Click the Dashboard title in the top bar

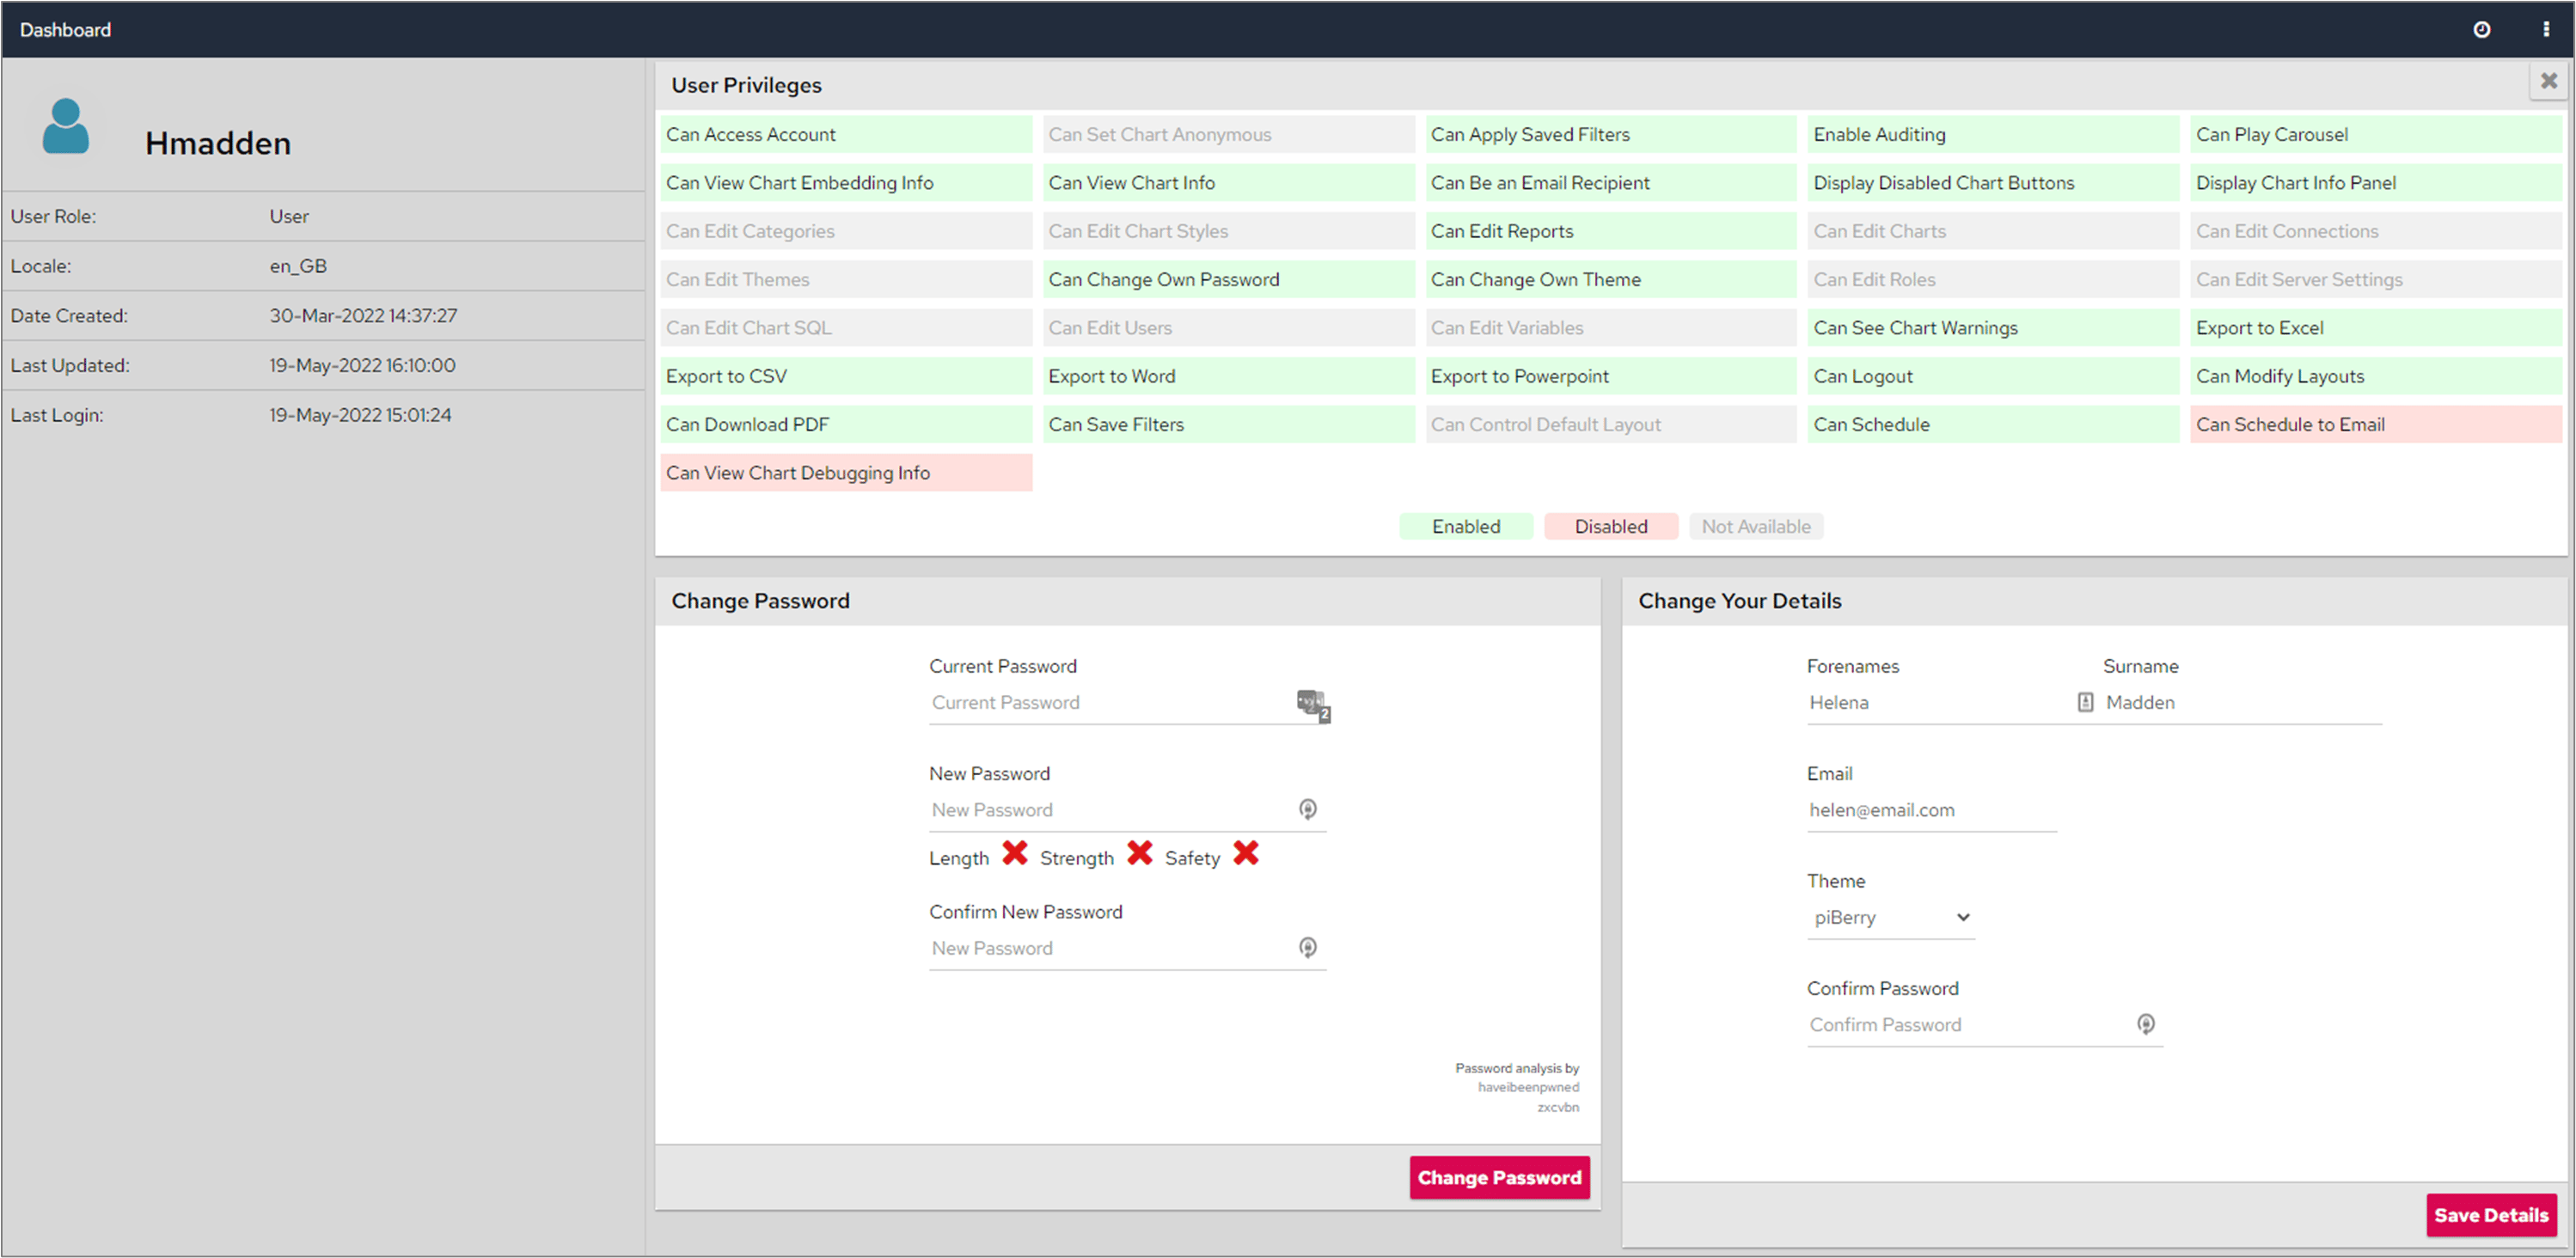[65, 29]
